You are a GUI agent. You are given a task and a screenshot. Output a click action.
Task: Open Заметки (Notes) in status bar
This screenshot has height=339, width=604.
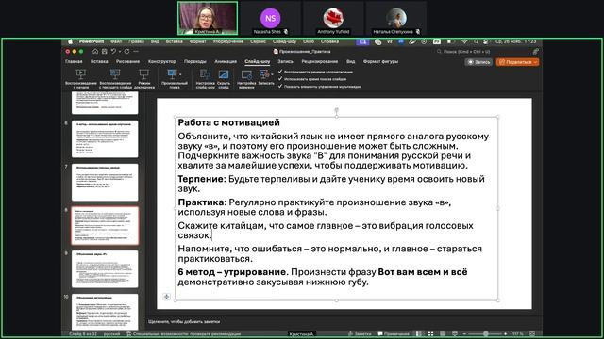point(360,334)
